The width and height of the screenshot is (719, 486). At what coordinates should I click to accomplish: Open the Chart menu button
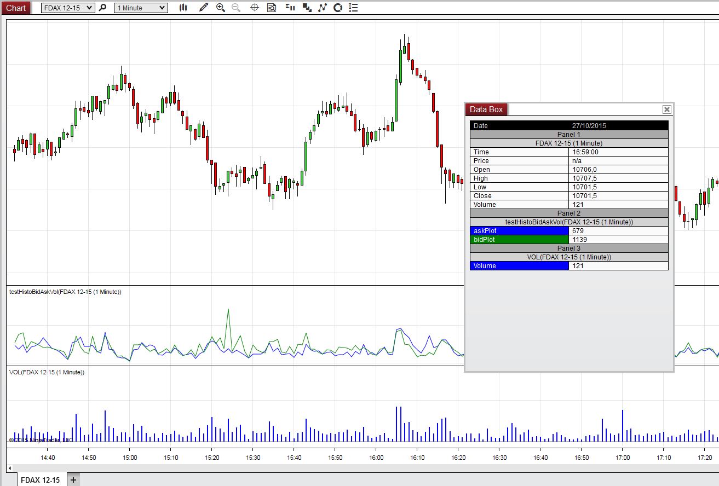click(15, 8)
